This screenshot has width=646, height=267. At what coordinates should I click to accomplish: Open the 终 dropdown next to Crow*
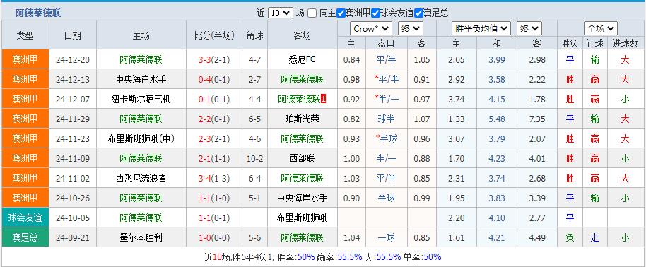(x=411, y=28)
